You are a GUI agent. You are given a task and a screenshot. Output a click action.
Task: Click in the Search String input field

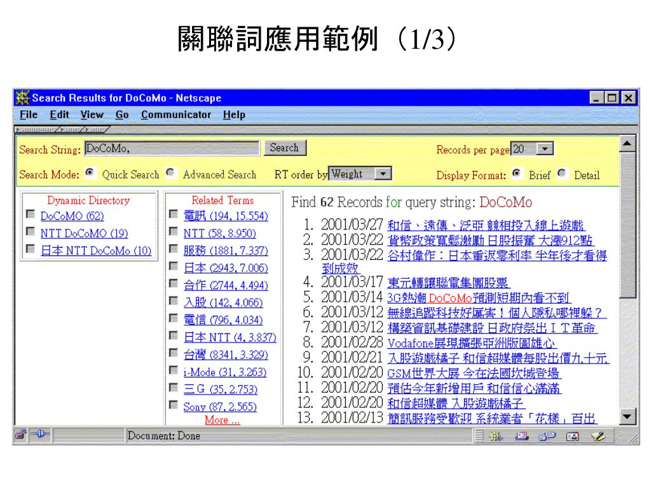click(x=172, y=148)
